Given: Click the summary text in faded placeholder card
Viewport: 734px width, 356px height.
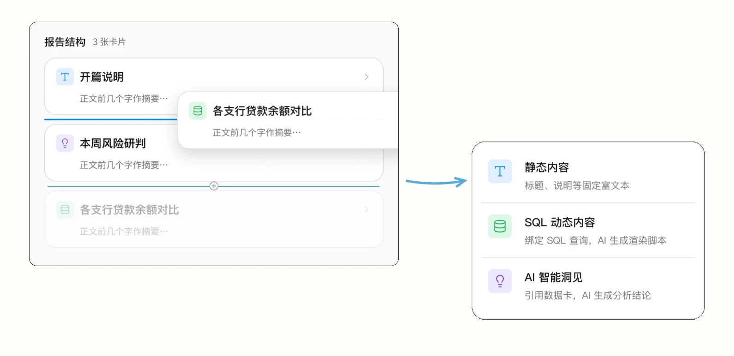Looking at the screenshot, I should coord(124,231).
